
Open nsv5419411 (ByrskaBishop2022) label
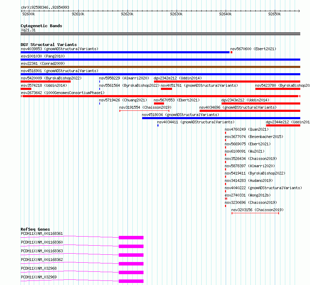pos(255,173)
